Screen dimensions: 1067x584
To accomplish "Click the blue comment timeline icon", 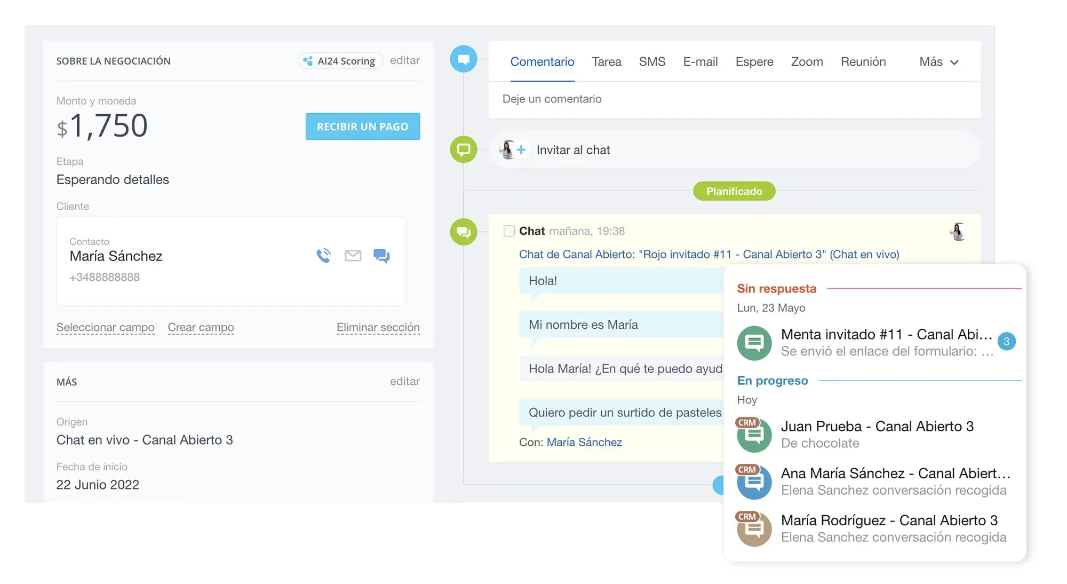I will [463, 59].
